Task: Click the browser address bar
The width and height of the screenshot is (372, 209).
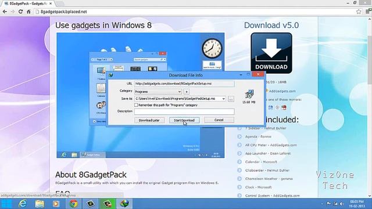Action: tap(195, 12)
